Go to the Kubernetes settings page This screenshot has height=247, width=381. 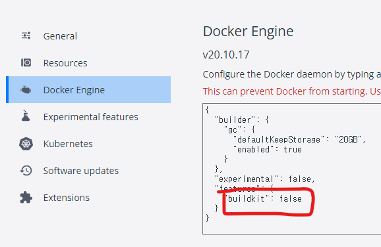click(x=68, y=144)
